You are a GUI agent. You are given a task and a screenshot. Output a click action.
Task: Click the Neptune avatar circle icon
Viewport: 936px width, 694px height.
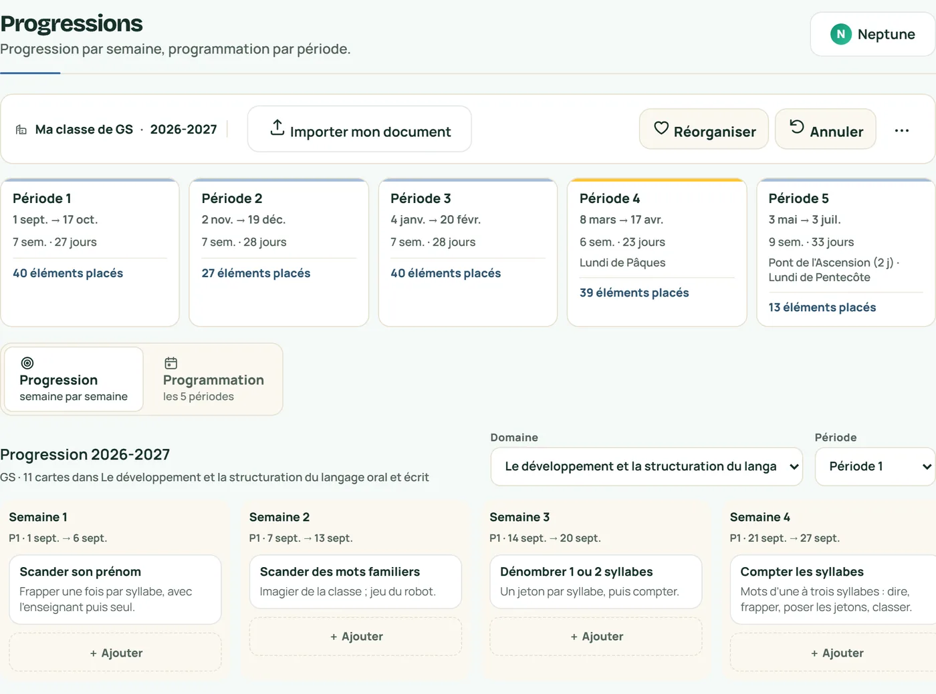pos(840,34)
